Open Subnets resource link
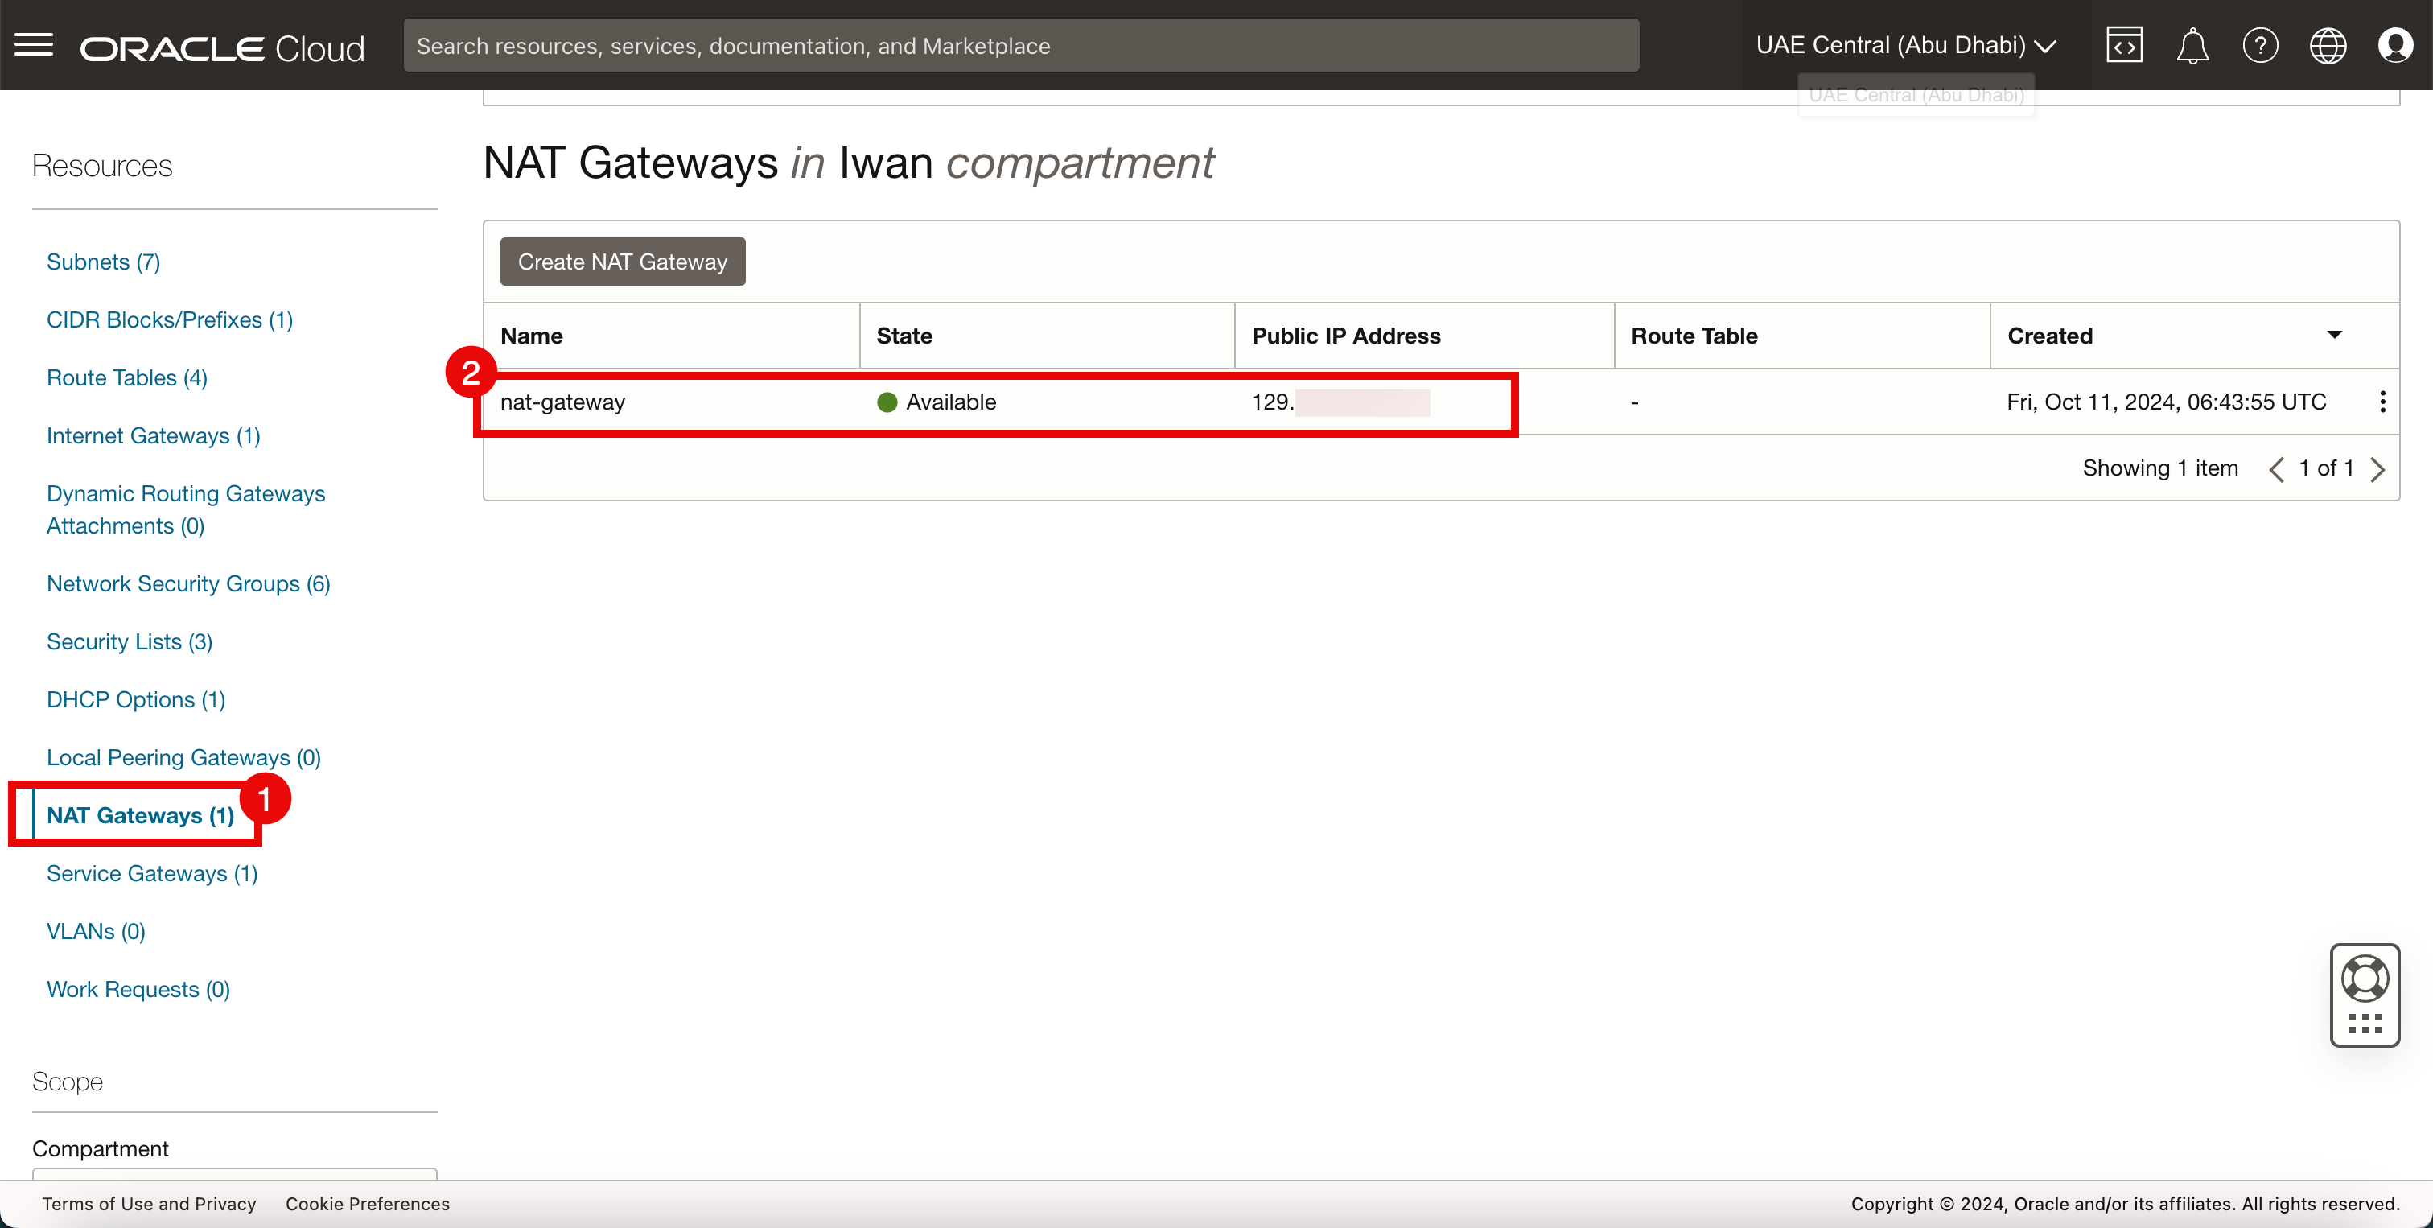The width and height of the screenshot is (2433, 1228). point(103,262)
